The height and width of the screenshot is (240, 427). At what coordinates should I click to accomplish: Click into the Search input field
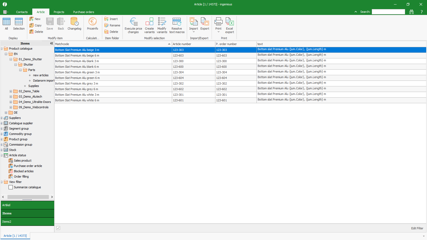(x=388, y=12)
